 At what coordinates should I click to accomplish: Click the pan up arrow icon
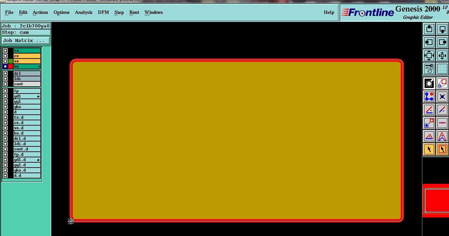pos(429,29)
